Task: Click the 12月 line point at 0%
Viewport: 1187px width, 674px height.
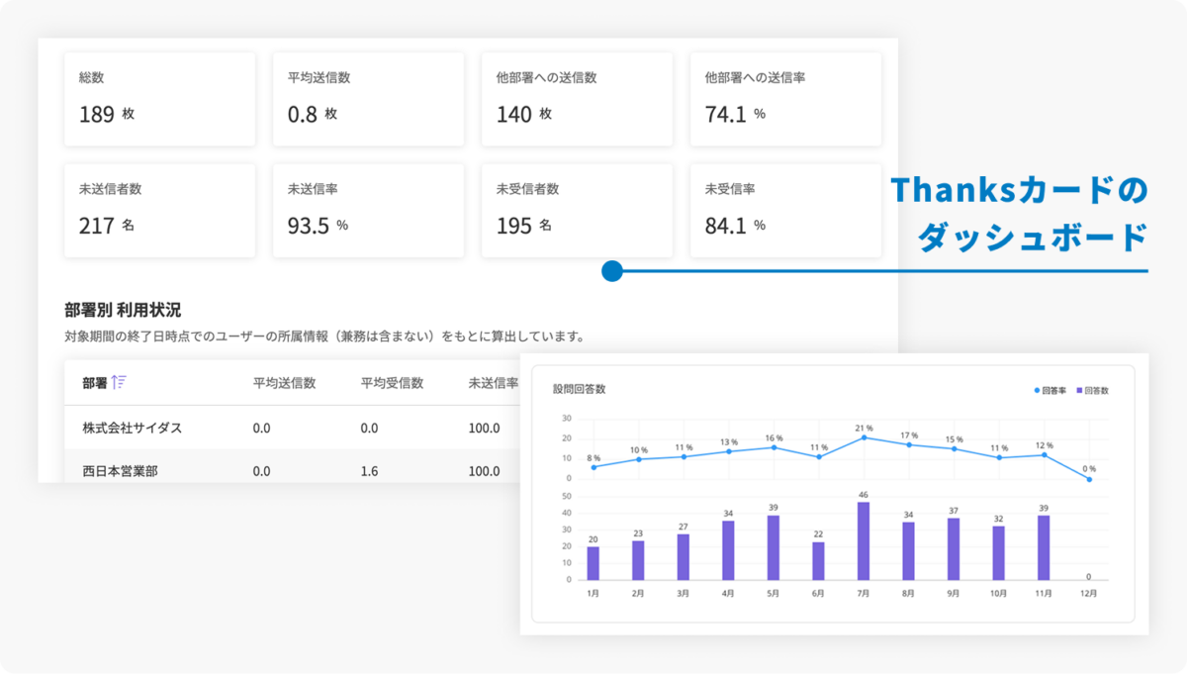Action: pos(1089,479)
